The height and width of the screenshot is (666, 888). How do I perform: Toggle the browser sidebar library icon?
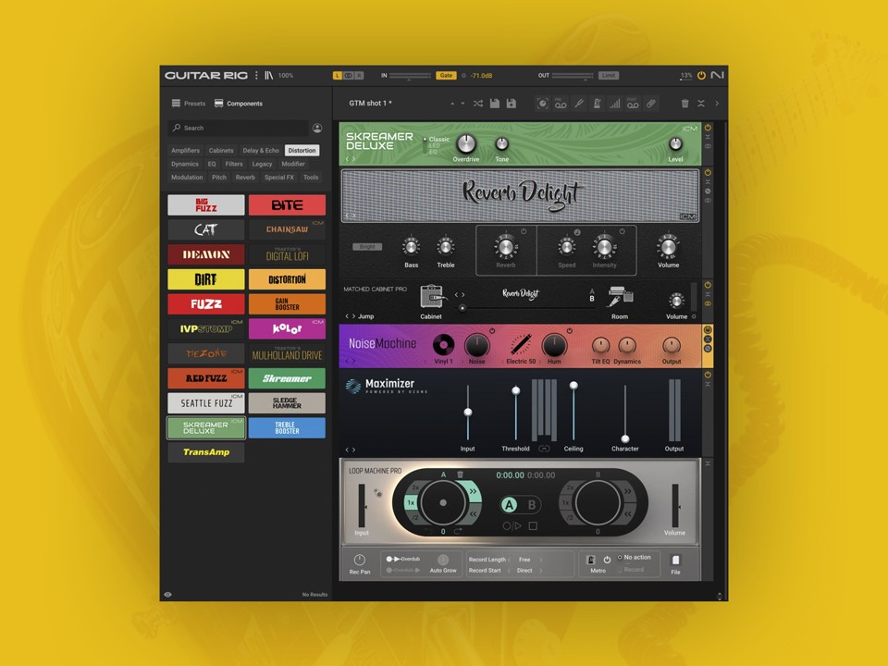click(268, 75)
